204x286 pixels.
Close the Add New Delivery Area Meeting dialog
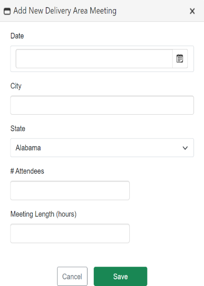click(192, 11)
